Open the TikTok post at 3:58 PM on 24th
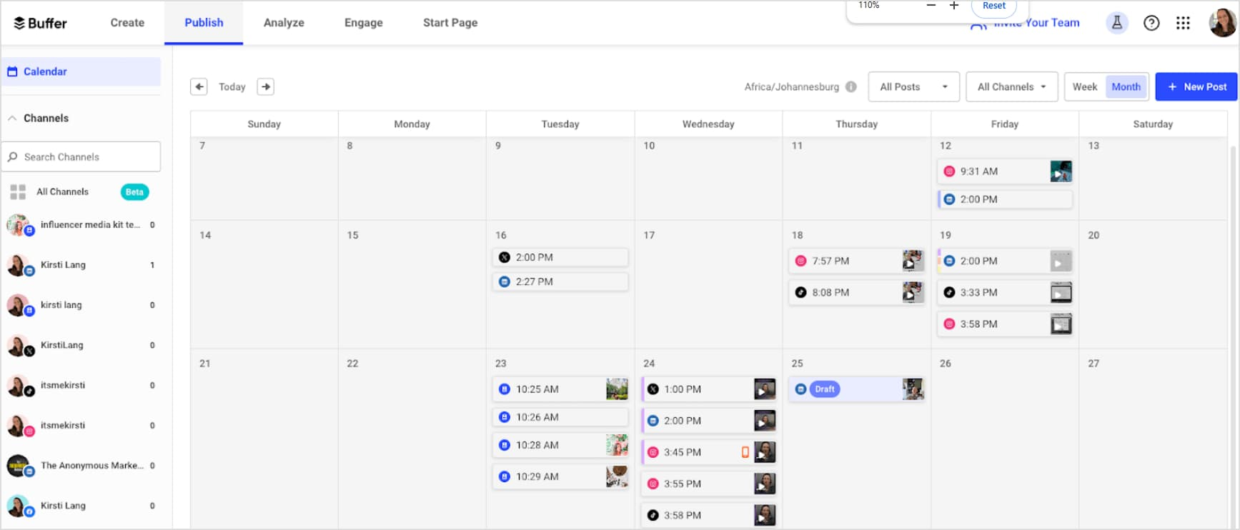The image size is (1240, 530). [x=708, y=515]
